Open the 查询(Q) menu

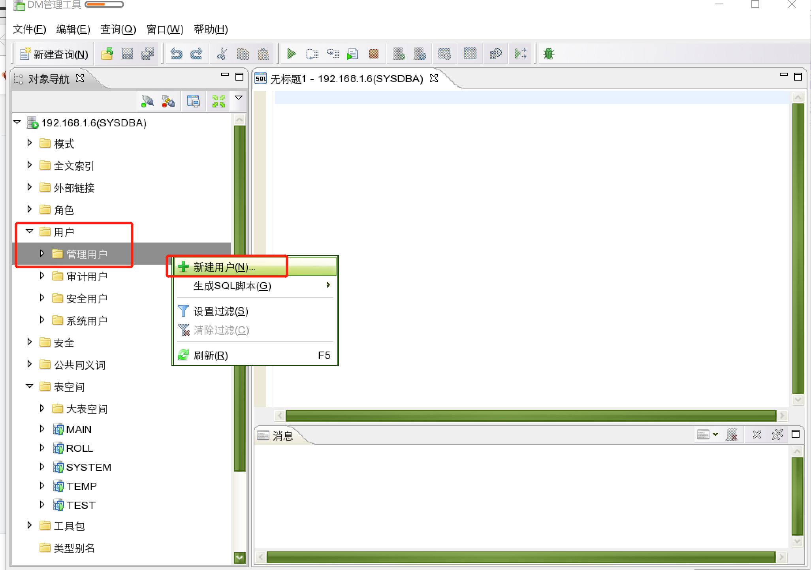118,29
